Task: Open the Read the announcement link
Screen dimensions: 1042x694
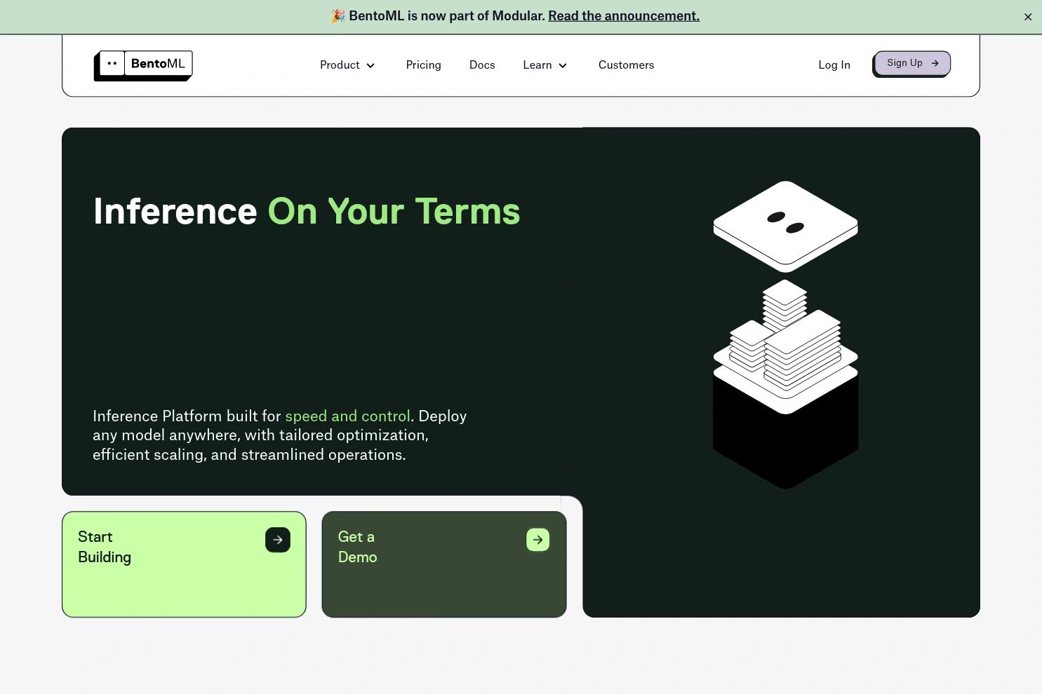Action: point(624,16)
